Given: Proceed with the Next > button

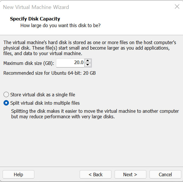Looking at the screenshot, I should pyautogui.click(x=130, y=175).
